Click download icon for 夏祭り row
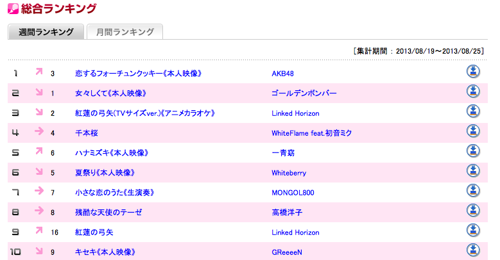500x260 pixels. [x=473, y=171]
